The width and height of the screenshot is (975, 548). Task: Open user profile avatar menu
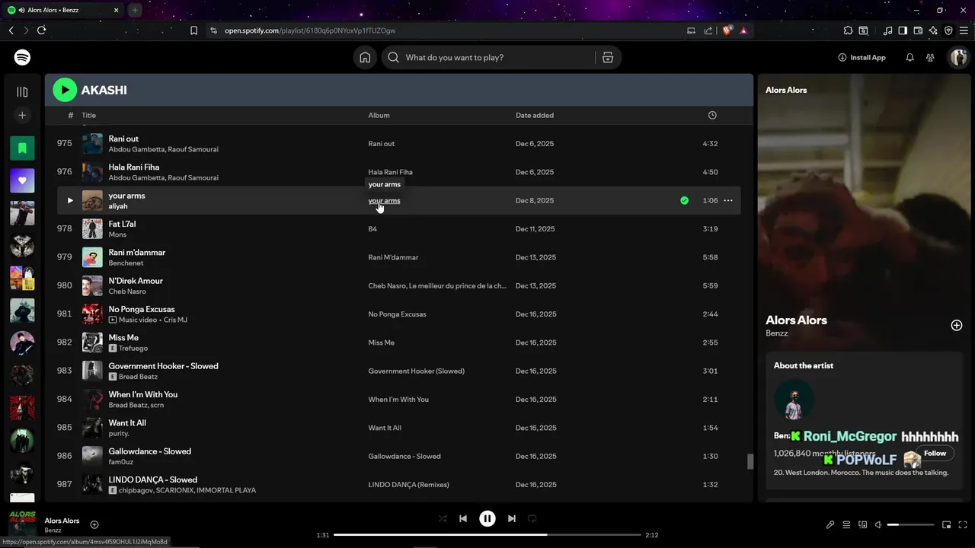[x=958, y=57]
